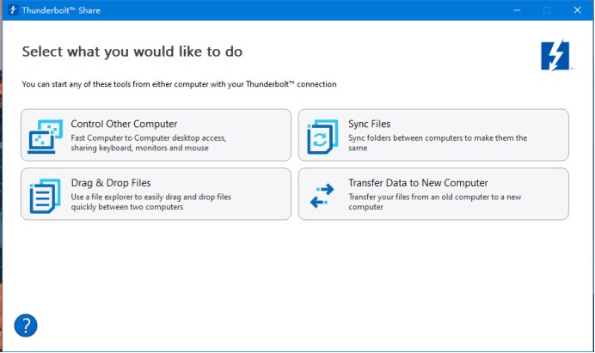
Task: Click the Fast Computer to Computer description text
Action: 148,143
